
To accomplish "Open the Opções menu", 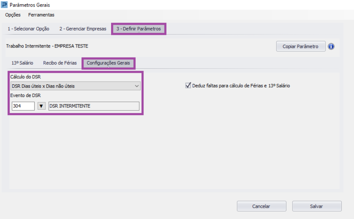I will pyautogui.click(x=13, y=15).
